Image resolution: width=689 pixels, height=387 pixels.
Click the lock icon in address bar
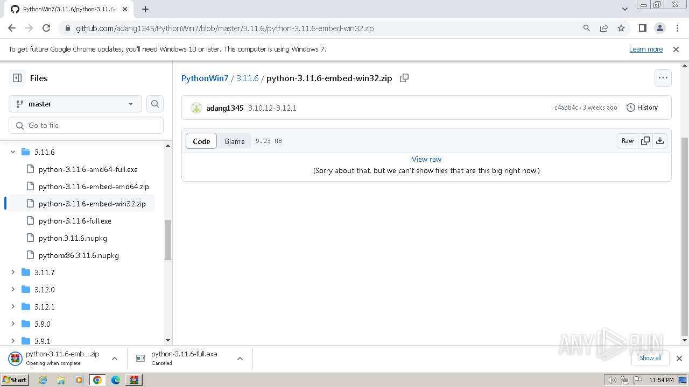point(67,28)
